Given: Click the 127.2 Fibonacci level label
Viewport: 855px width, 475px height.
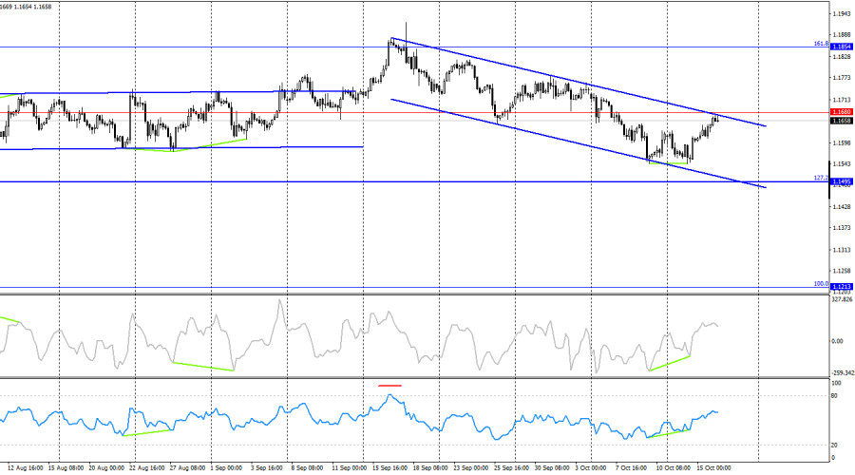Looking at the screenshot, I should 821,178.
